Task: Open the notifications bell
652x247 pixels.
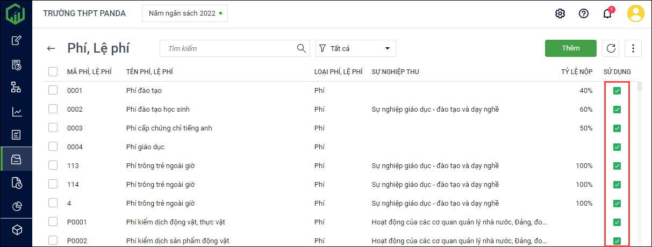Action: coord(607,13)
